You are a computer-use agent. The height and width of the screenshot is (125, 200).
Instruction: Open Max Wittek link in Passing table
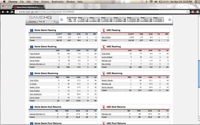point(106,37)
